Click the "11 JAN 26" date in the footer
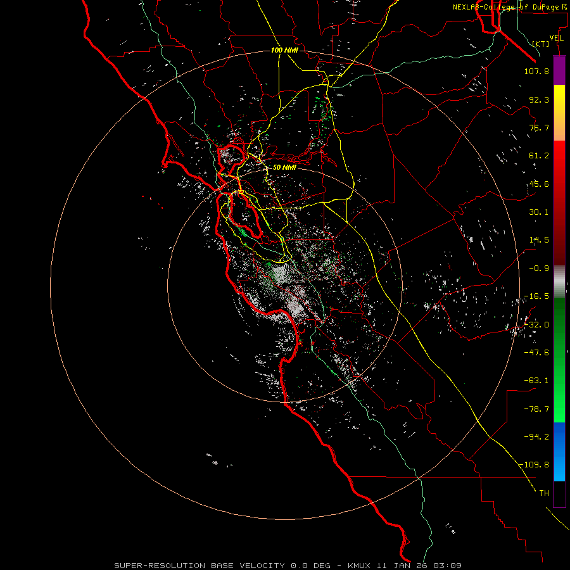The image size is (570, 570). (403, 566)
